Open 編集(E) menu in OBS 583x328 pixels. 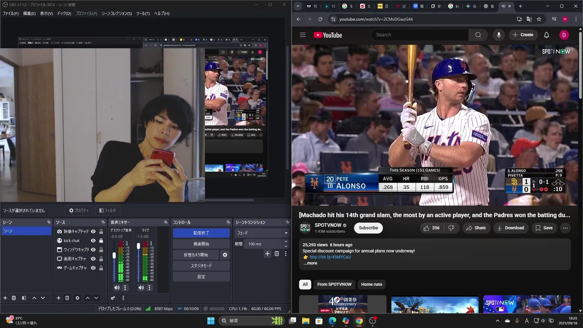[29, 14]
